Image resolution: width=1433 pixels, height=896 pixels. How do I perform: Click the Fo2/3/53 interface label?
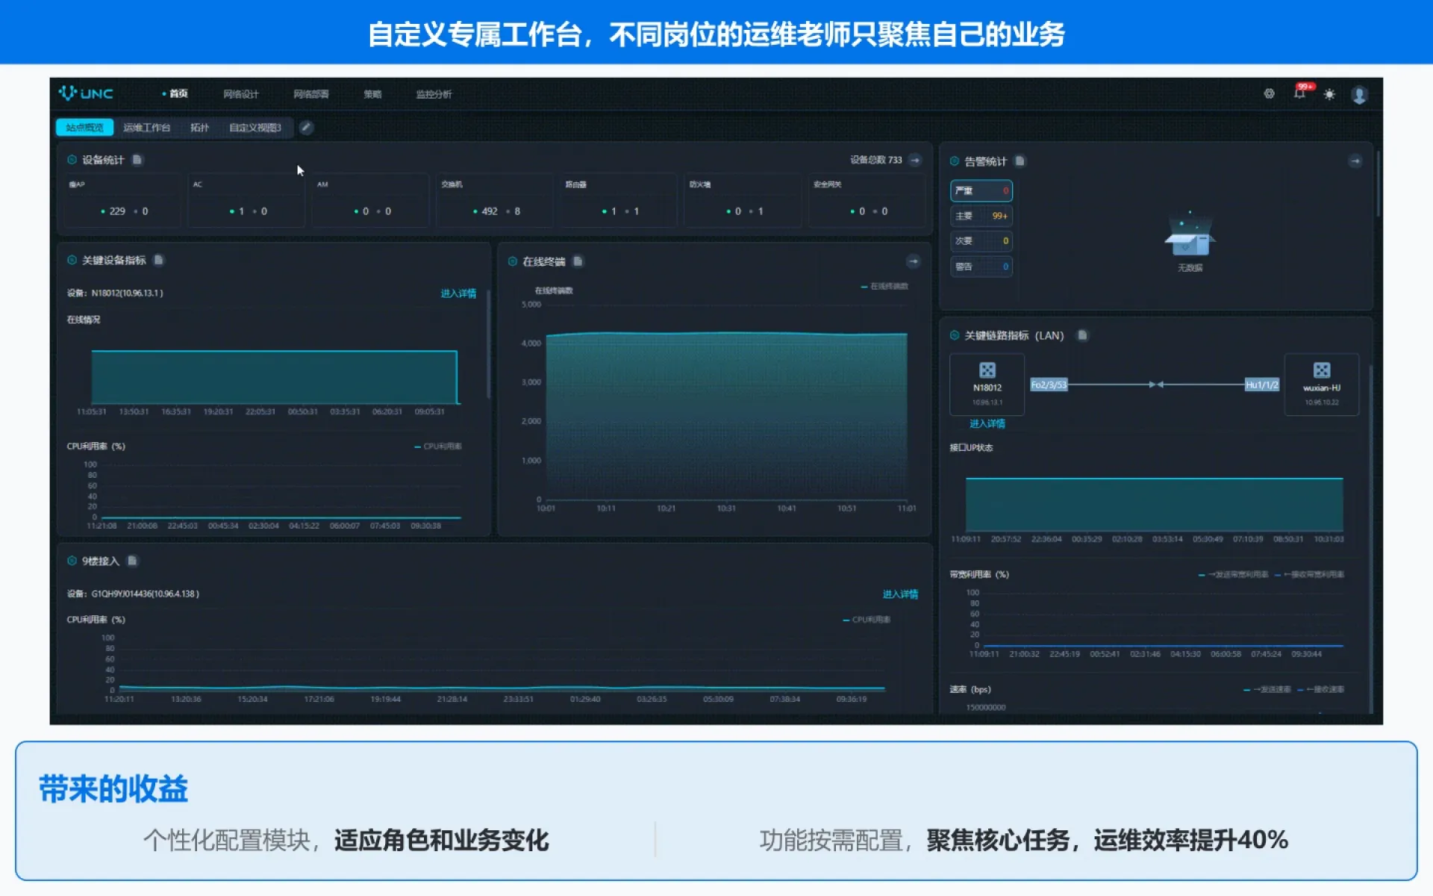click(x=1049, y=385)
